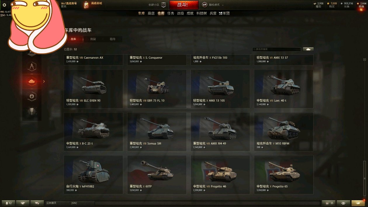Open the premium shop bag icon
The height and width of the screenshot is (207, 368).
tap(86, 5)
